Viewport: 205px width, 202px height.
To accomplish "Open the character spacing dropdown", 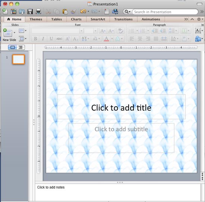I will [x=85, y=39].
